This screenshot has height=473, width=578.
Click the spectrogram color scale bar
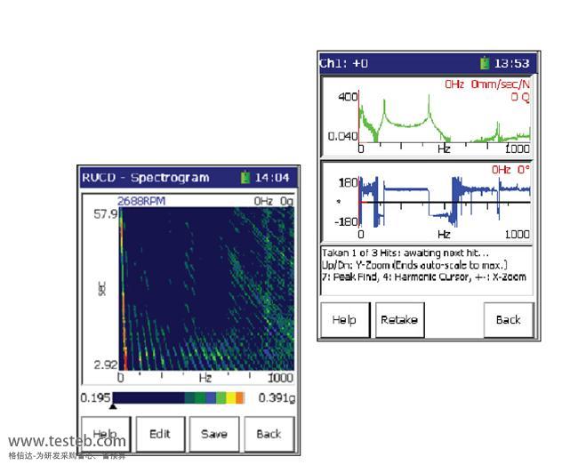pos(178,397)
